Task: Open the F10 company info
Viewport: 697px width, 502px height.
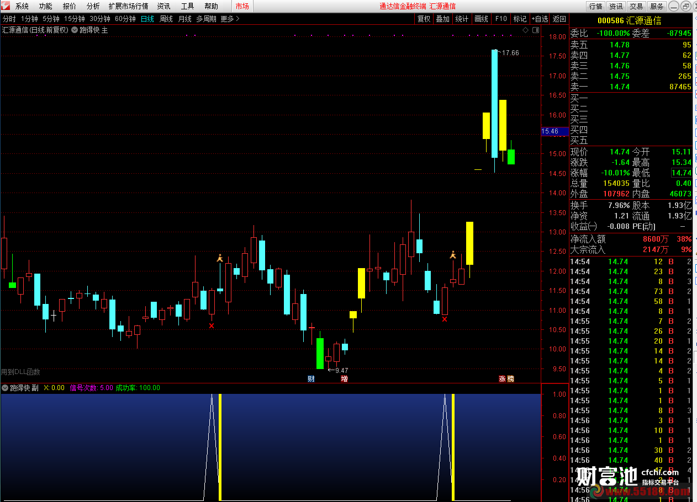Action: [500, 19]
